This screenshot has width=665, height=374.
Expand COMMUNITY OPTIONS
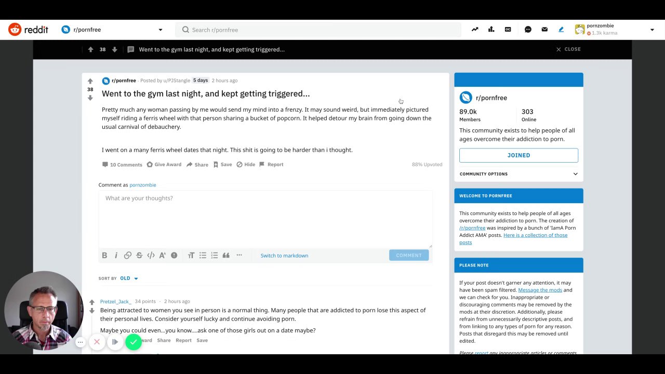518,174
